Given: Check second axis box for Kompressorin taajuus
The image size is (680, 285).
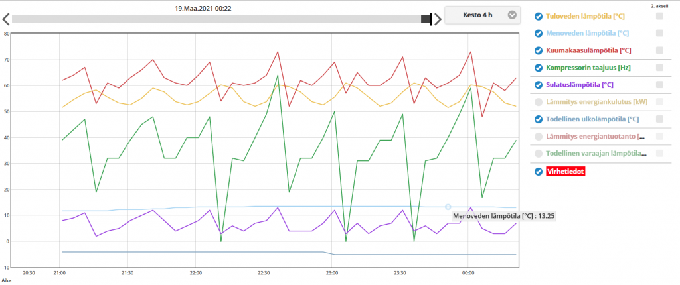Looking at the screenshot, I should click(659, 68).
